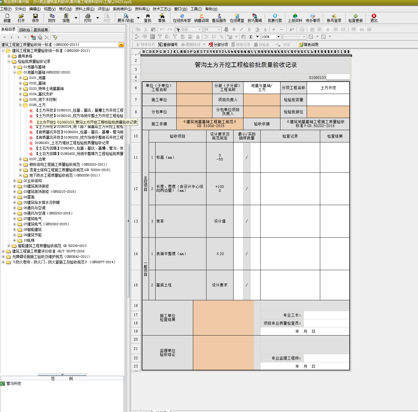Click the Sigma sum icon
418x412 pixels.
pyautogui.click(x=251, y=37)
